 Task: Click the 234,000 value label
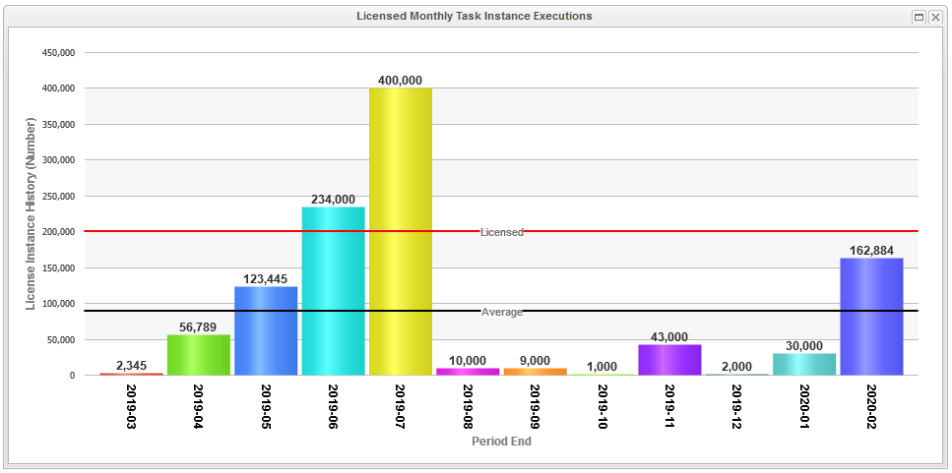tap(333, 200)
